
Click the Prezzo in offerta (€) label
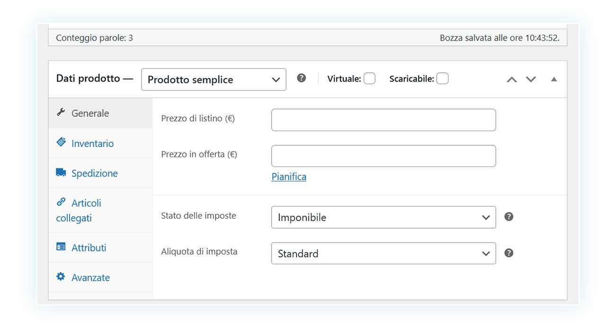click(x=199, y=154)
